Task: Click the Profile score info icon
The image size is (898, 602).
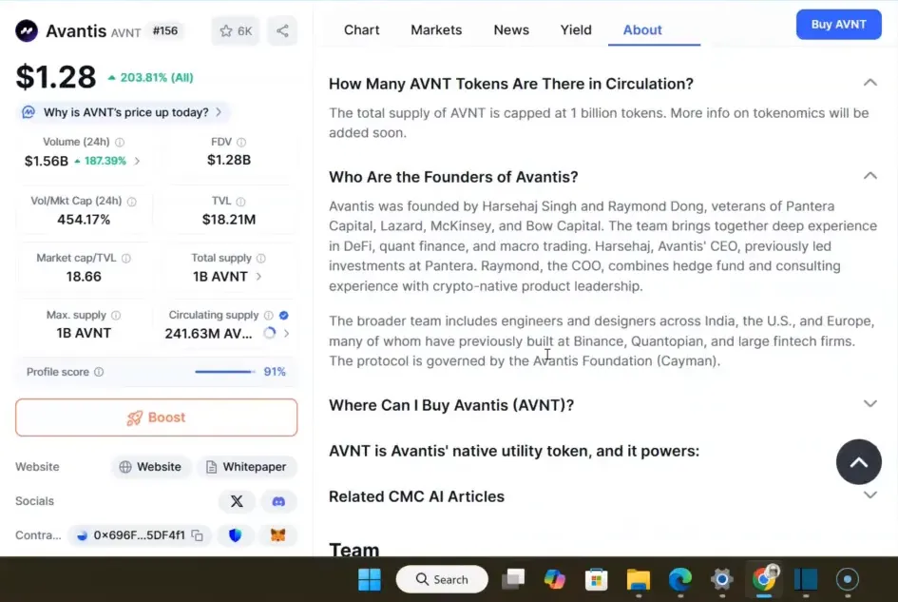Action: click(99, 372)
